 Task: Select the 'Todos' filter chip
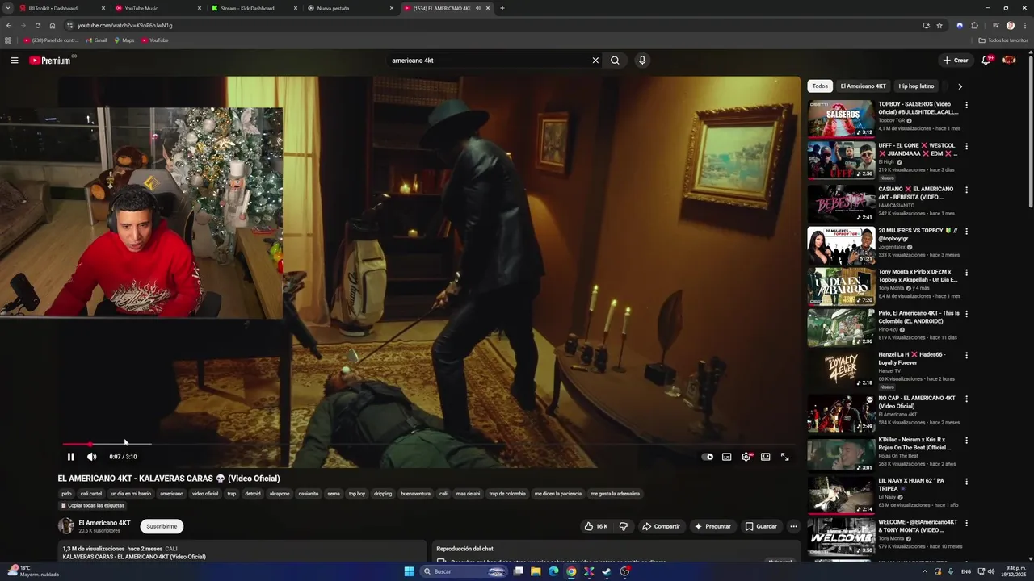pyautogui.click(x=820, y=86)
